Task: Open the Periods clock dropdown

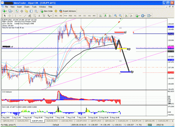Action: 143,16
